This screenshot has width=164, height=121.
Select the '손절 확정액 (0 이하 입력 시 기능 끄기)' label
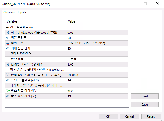pos(36,75)
